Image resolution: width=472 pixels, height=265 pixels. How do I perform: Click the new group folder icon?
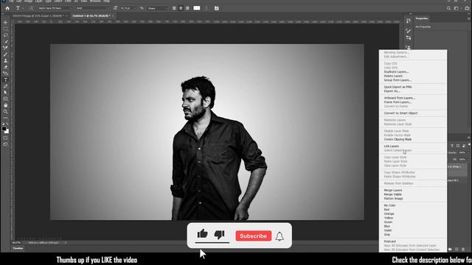click(450, 249)
